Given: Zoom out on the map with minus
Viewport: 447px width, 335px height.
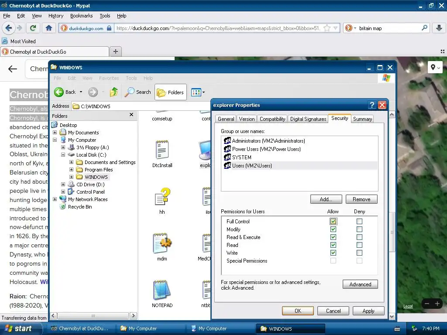Looking at the screenshot, I should 427,304.
